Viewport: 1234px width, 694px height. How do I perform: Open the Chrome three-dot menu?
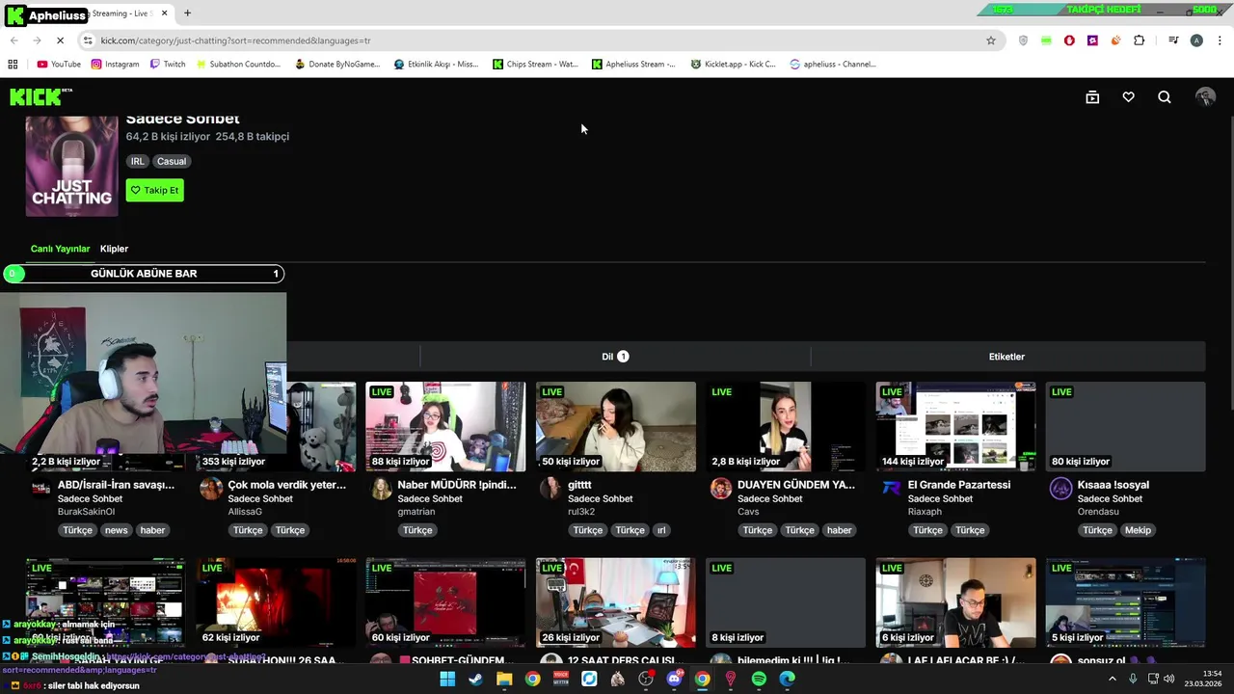1220,40
